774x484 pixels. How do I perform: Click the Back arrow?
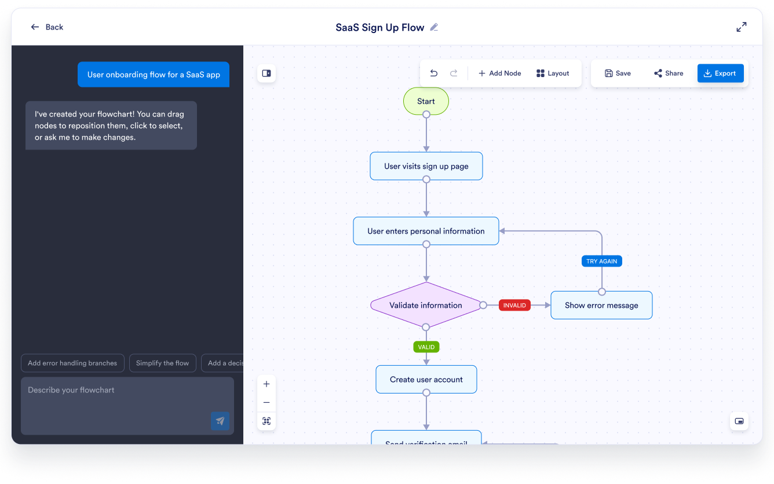coord(36,27)
